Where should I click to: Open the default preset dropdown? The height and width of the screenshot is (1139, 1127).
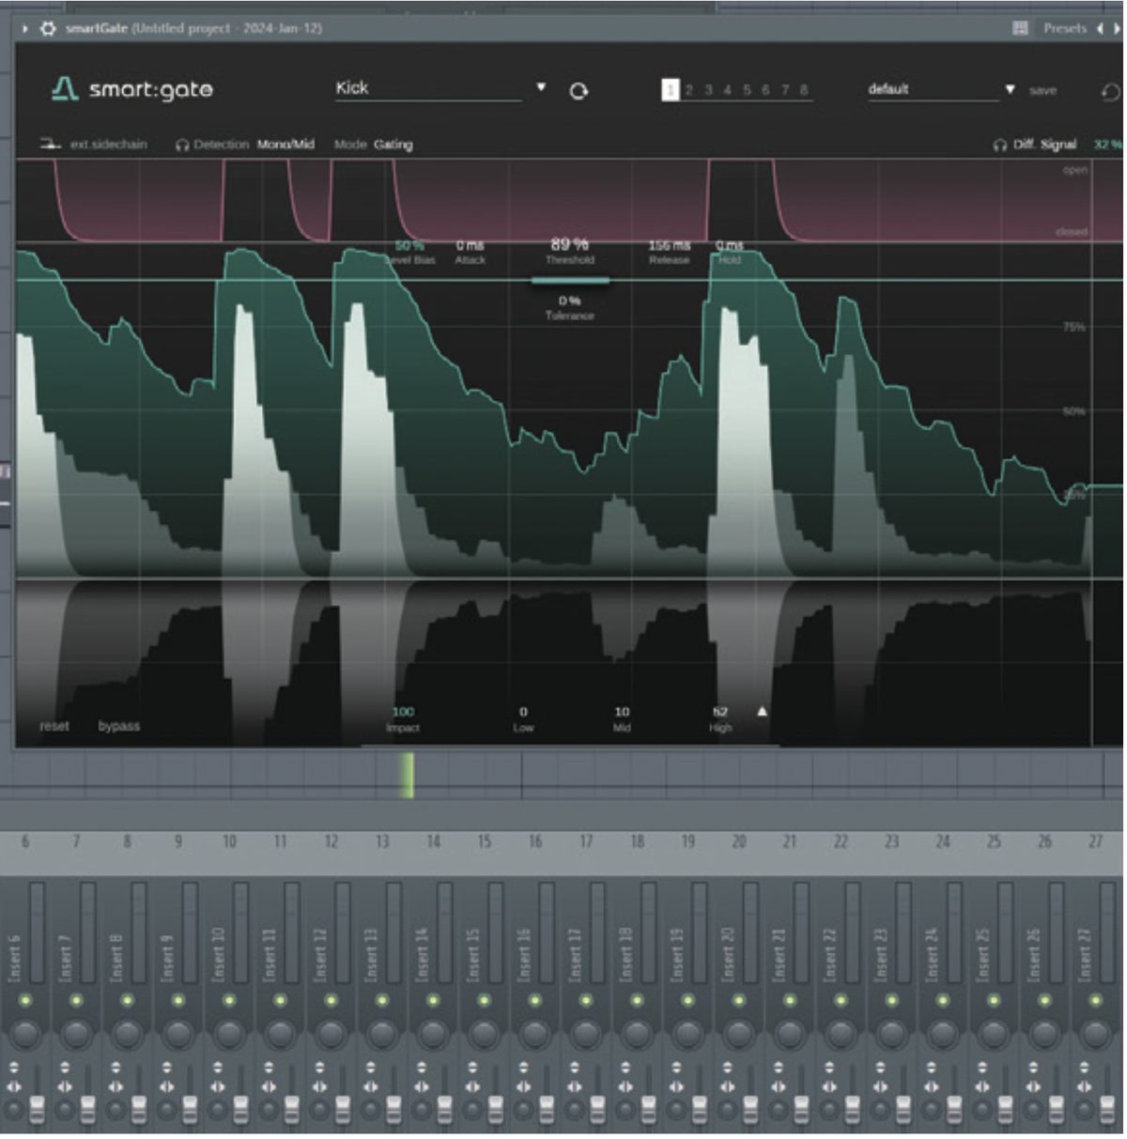pos(1011,91)
